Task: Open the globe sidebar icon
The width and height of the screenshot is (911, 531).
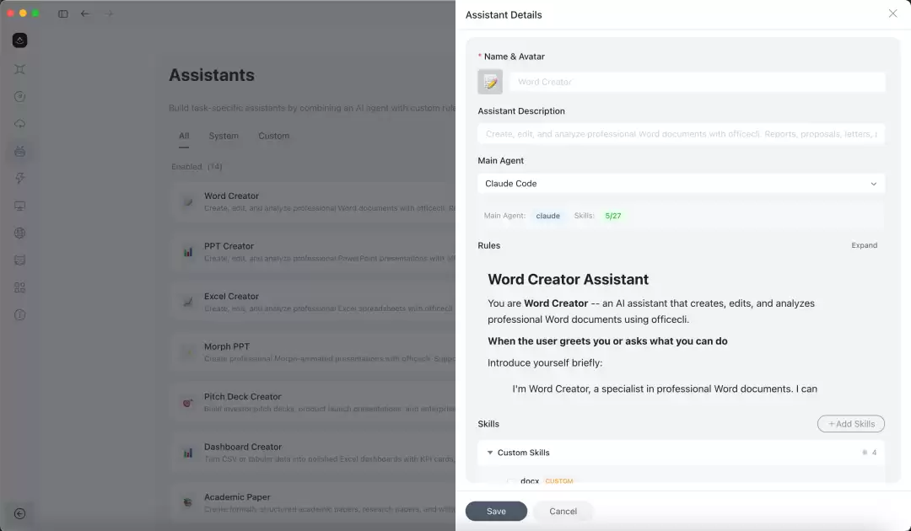Action: tap(19, 233)
